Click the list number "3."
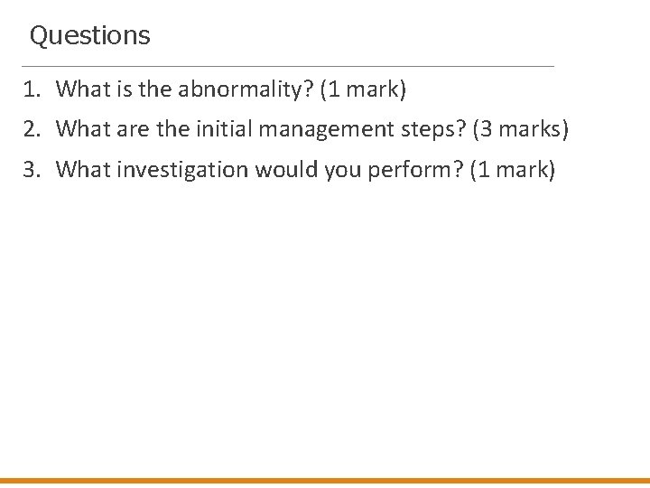The height and width of the screenshot is (488, 650). (32, 170)
